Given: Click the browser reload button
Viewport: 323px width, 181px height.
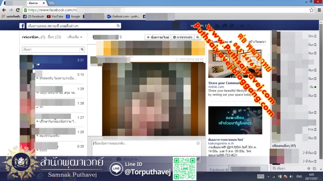Looking at the screenshot, I should pos(18,10).
